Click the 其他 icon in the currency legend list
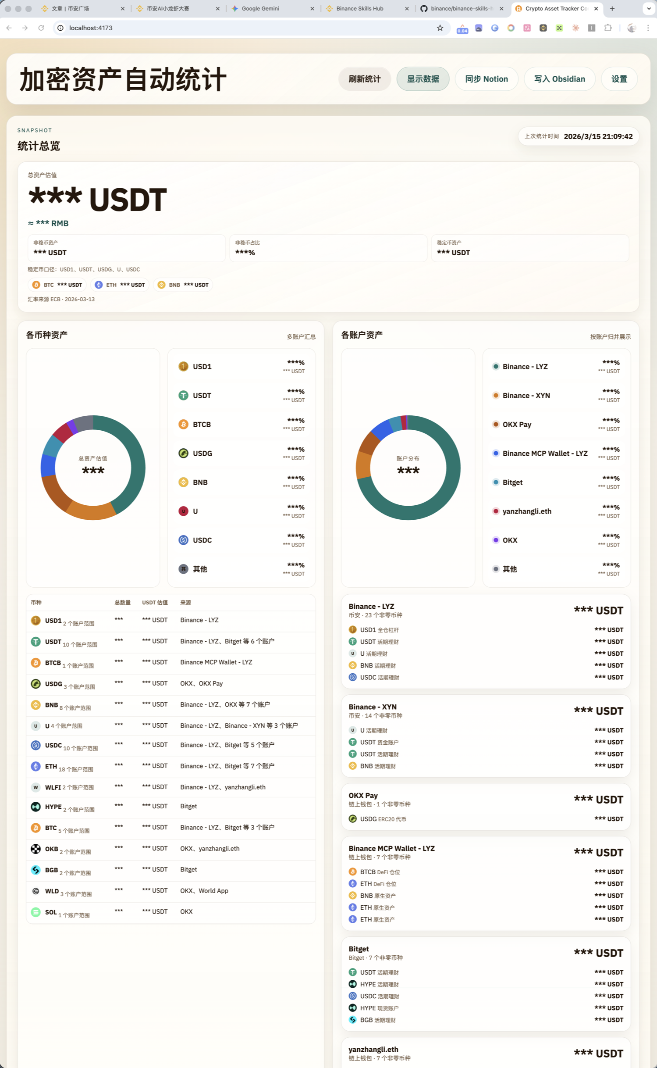The height and width of the screenshot is (1068, 657). (183, 569)
